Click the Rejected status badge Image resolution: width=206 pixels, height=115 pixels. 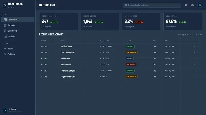pos(131,65)
